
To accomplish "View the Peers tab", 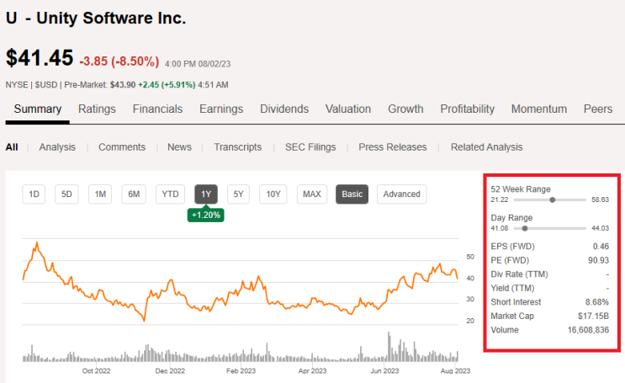I will pyautogui.click(x=598, y=109).
